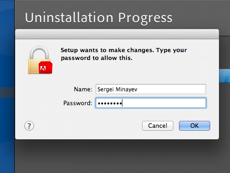The height and width of the screenshot is (173, 230).
Task: Click the red Adobe badge on padlock
Action: (46, 67)
